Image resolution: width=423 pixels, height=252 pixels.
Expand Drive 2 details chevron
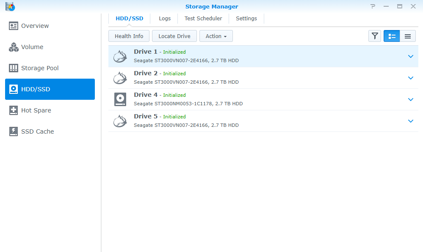click(x=411, y=78)
